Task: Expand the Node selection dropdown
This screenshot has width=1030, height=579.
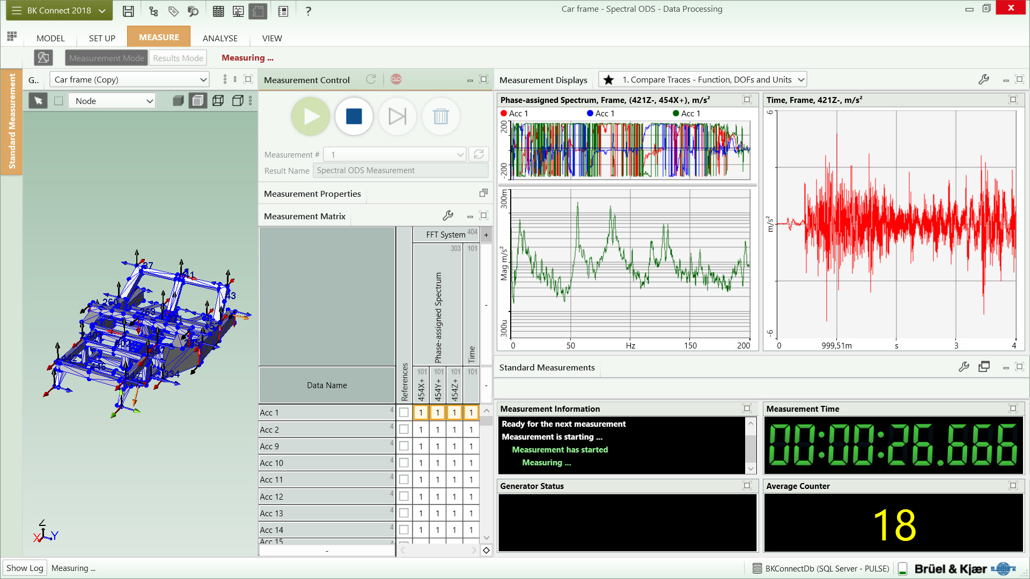Action: click(149, 101)
